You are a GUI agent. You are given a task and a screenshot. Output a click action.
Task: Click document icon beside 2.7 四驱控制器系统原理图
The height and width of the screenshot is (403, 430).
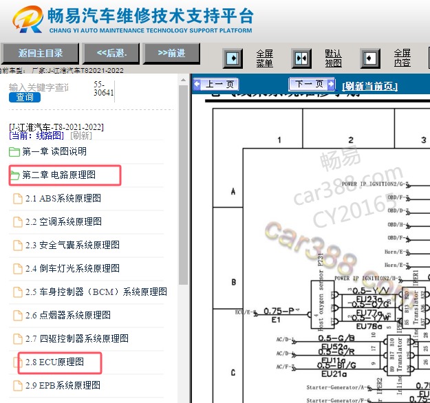18,339
